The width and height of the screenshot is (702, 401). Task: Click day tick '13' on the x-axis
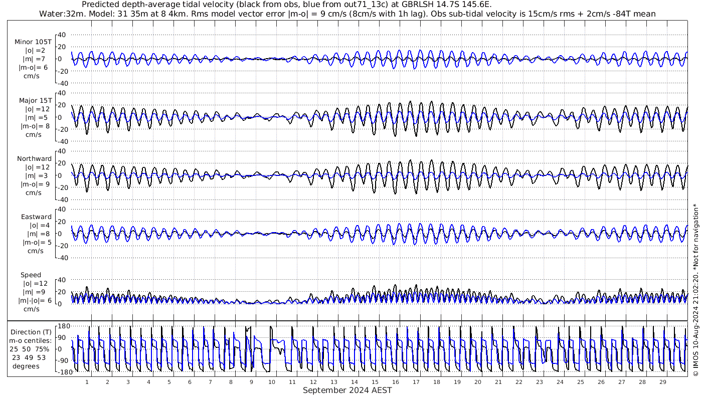333,382
